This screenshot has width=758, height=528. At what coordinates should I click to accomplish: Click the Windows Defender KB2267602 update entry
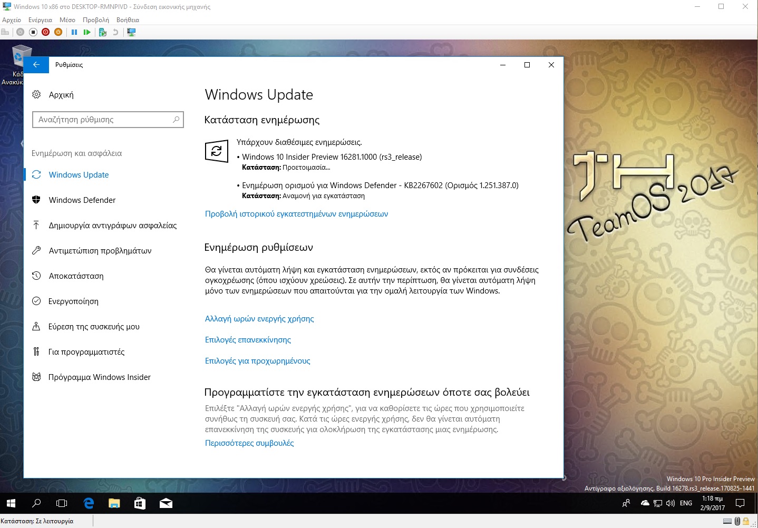pyautogui.click(x=380, y=185)
